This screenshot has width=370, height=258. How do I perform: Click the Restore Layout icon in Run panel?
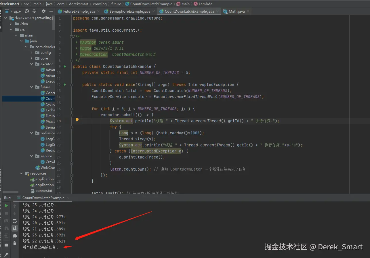click(x=6, y=245)
